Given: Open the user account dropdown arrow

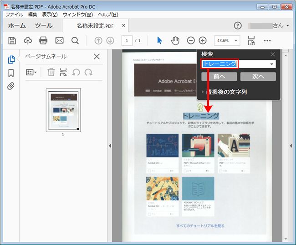Looking at the screenshot, I should 288,25.
